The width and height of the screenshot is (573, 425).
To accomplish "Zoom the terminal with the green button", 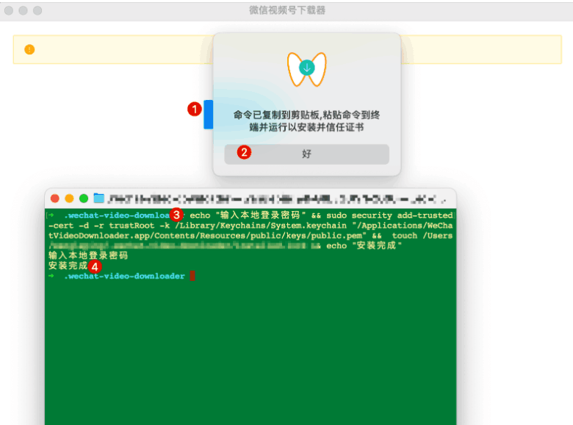I will (84, 199).
